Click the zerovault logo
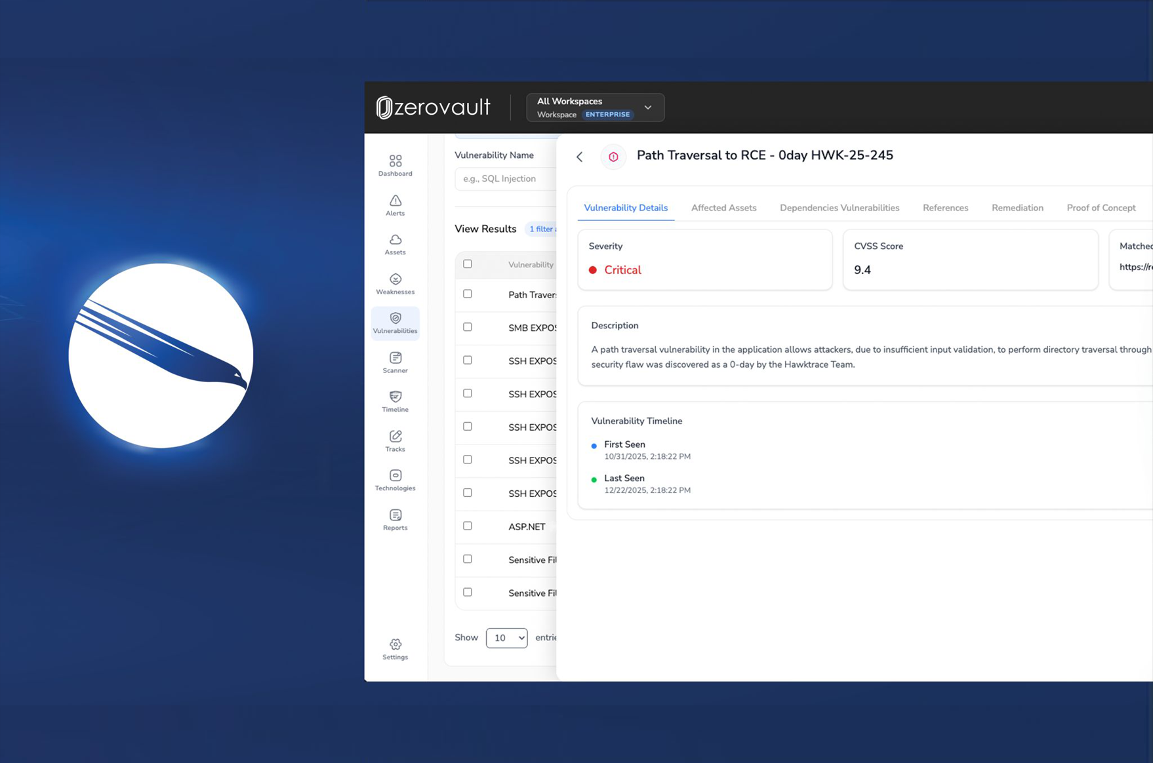The height and width of the screenshot is (763, 1153). 434,108
